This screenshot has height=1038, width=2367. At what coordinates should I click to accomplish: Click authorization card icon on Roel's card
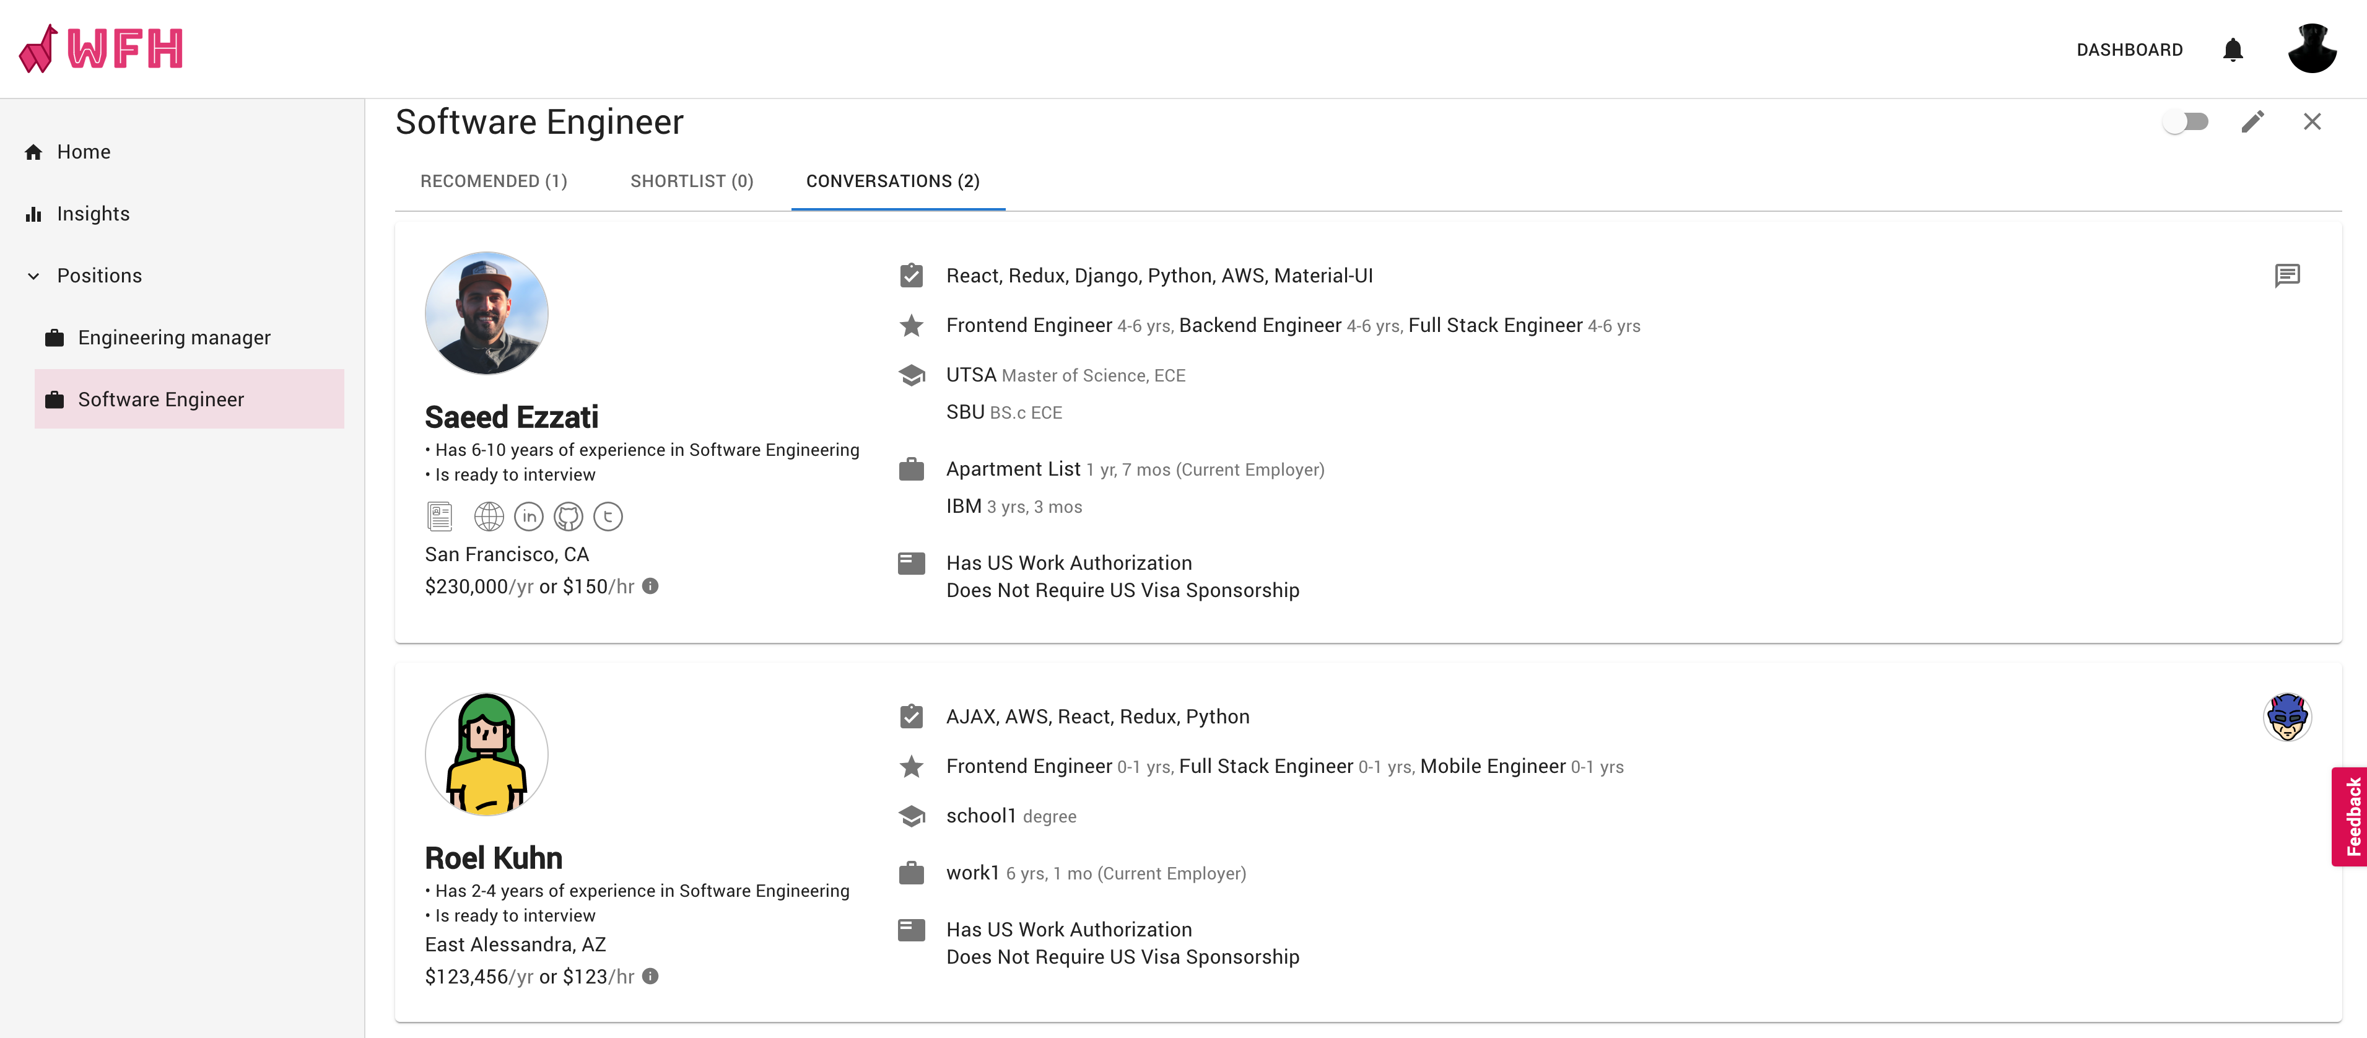coord(910,930)
